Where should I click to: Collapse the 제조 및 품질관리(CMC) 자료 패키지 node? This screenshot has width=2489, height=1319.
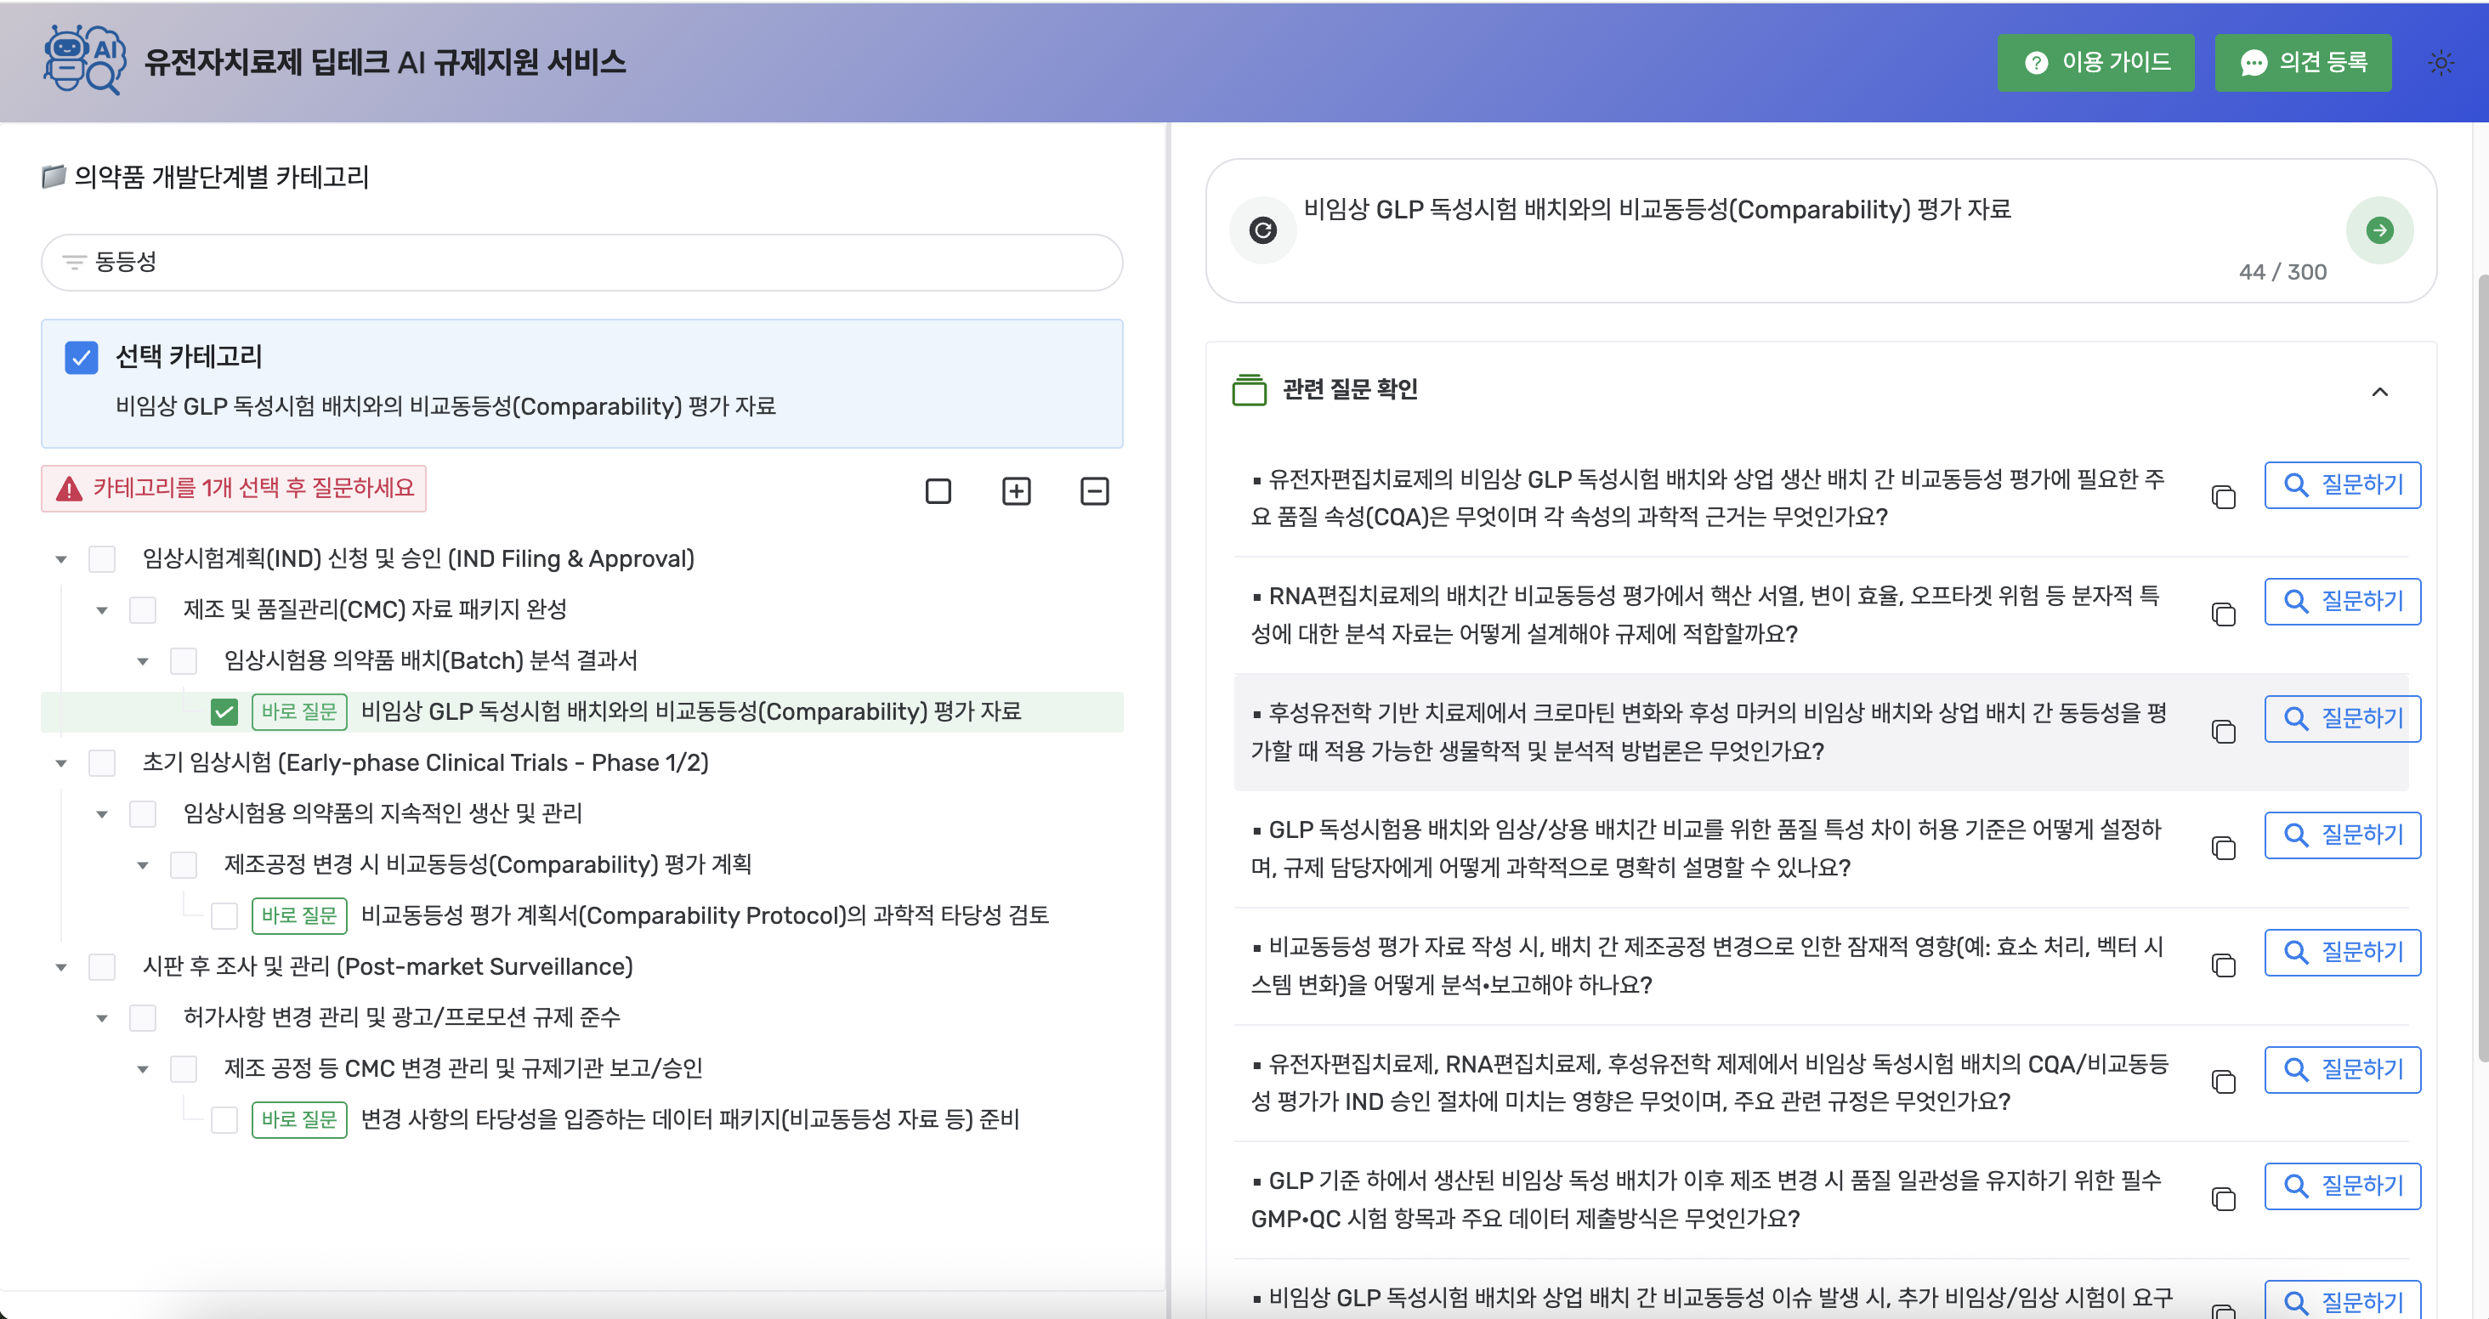[101, 611]
